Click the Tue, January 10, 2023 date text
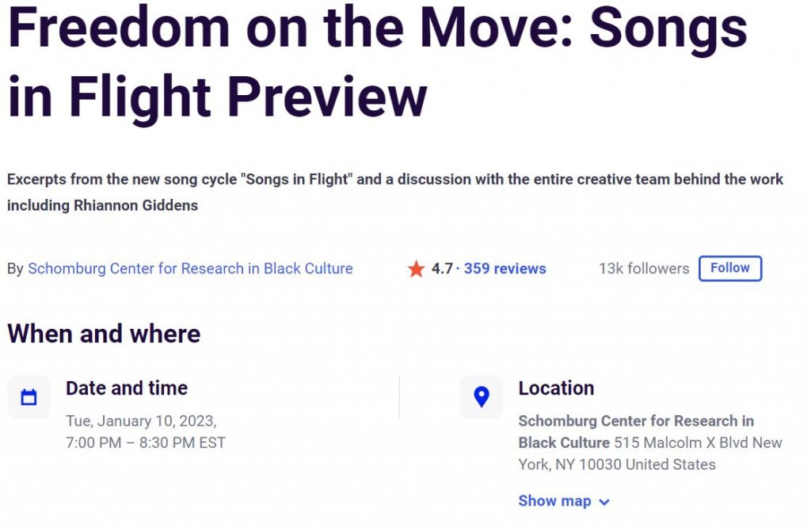Viewport: 811px width, 527px height. tap(141, 421)
